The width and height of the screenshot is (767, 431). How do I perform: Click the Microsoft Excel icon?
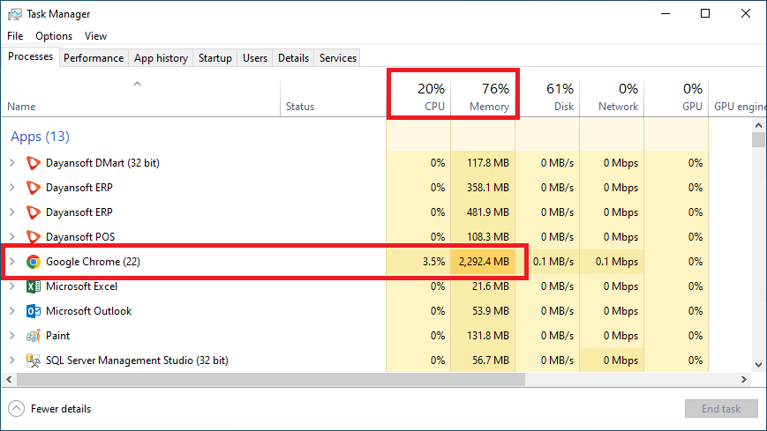coord(34,286)
